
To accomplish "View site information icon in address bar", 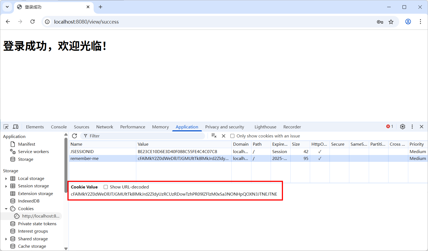I will 47,22.
